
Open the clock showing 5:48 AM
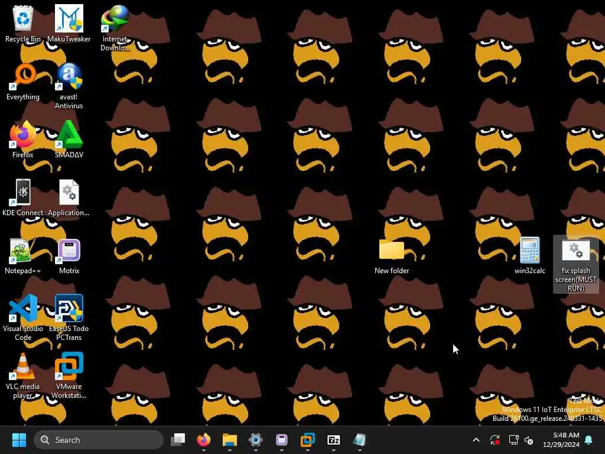[561, 440]
